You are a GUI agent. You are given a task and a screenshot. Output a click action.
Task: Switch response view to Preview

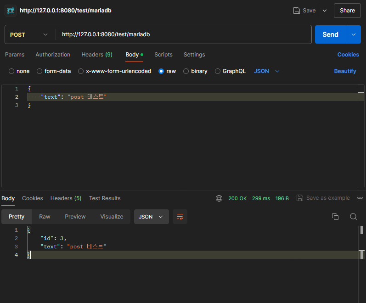(75, 217)
